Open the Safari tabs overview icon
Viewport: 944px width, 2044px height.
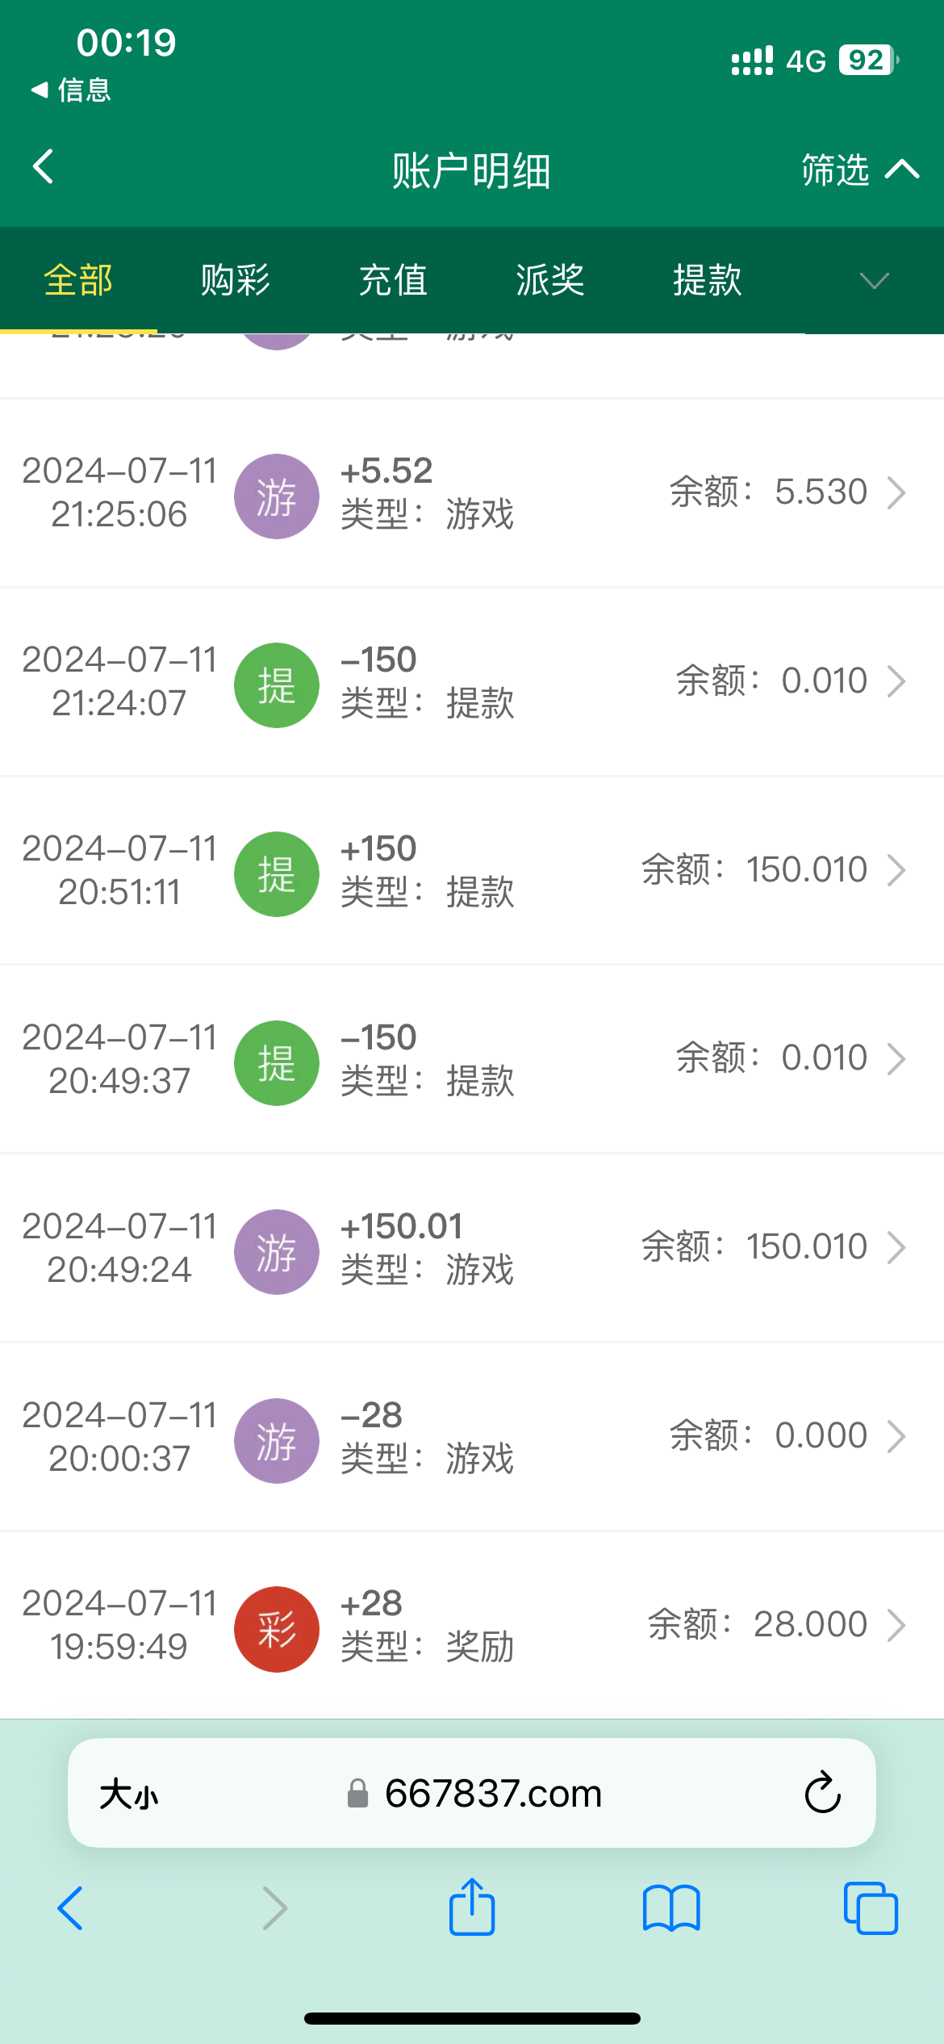point(870,1908)
